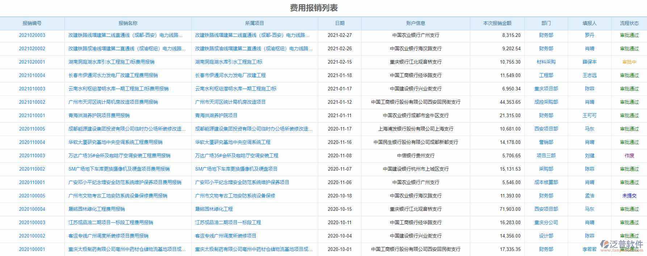Screen dimensions: 647x256
Task: Open submitter 王可可
Action: 589,115
